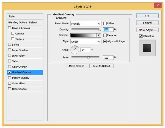
Task: Enable the Drop Shadow checkbox
Action: tap(10, 89)
